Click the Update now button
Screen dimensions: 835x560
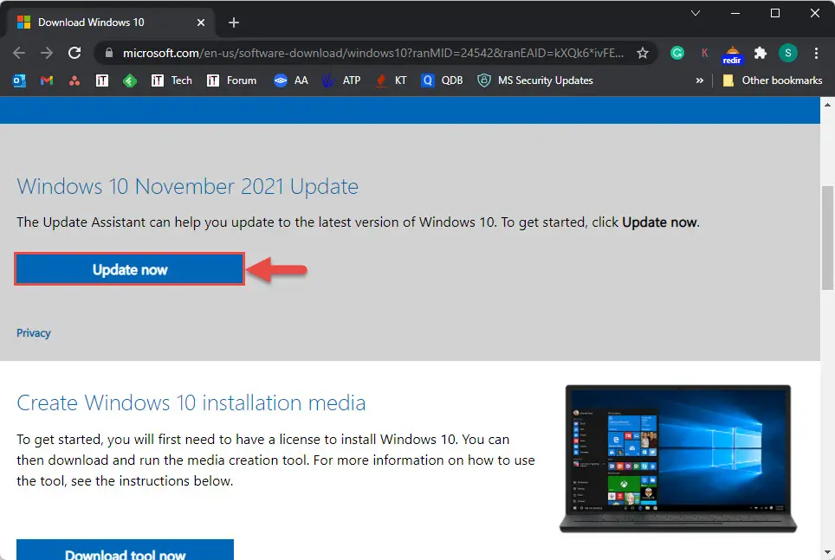point(129,269)
